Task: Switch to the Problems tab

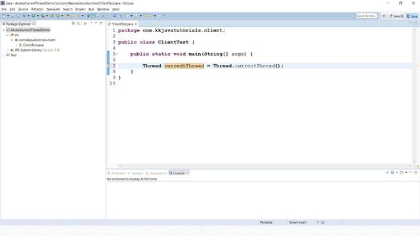Action: [x=116, y=173]
